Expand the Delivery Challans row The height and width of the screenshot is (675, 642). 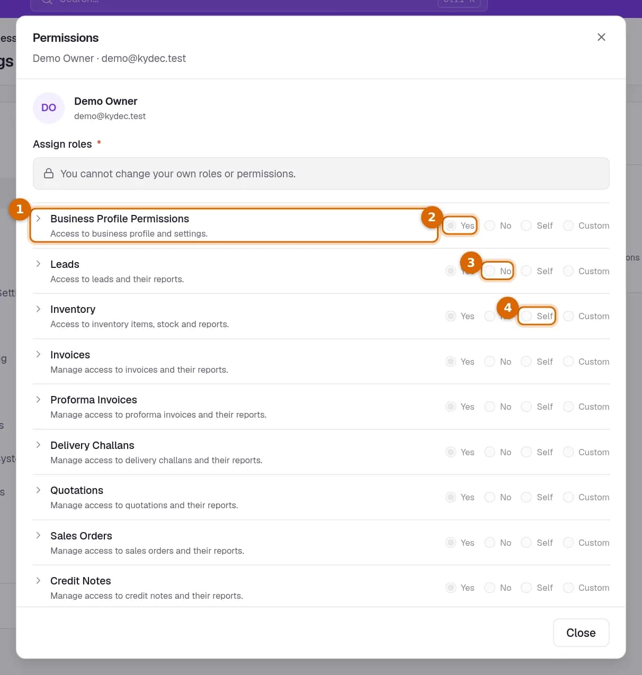[38, 445]
